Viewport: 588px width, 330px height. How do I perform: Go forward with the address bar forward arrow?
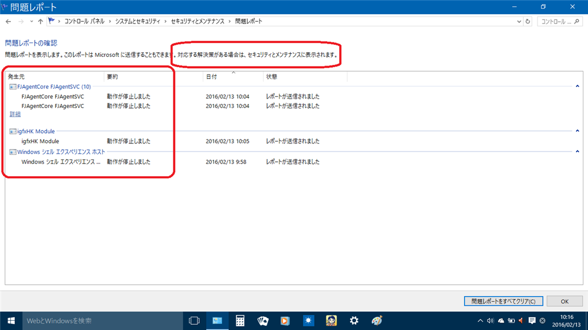(21, 22)
